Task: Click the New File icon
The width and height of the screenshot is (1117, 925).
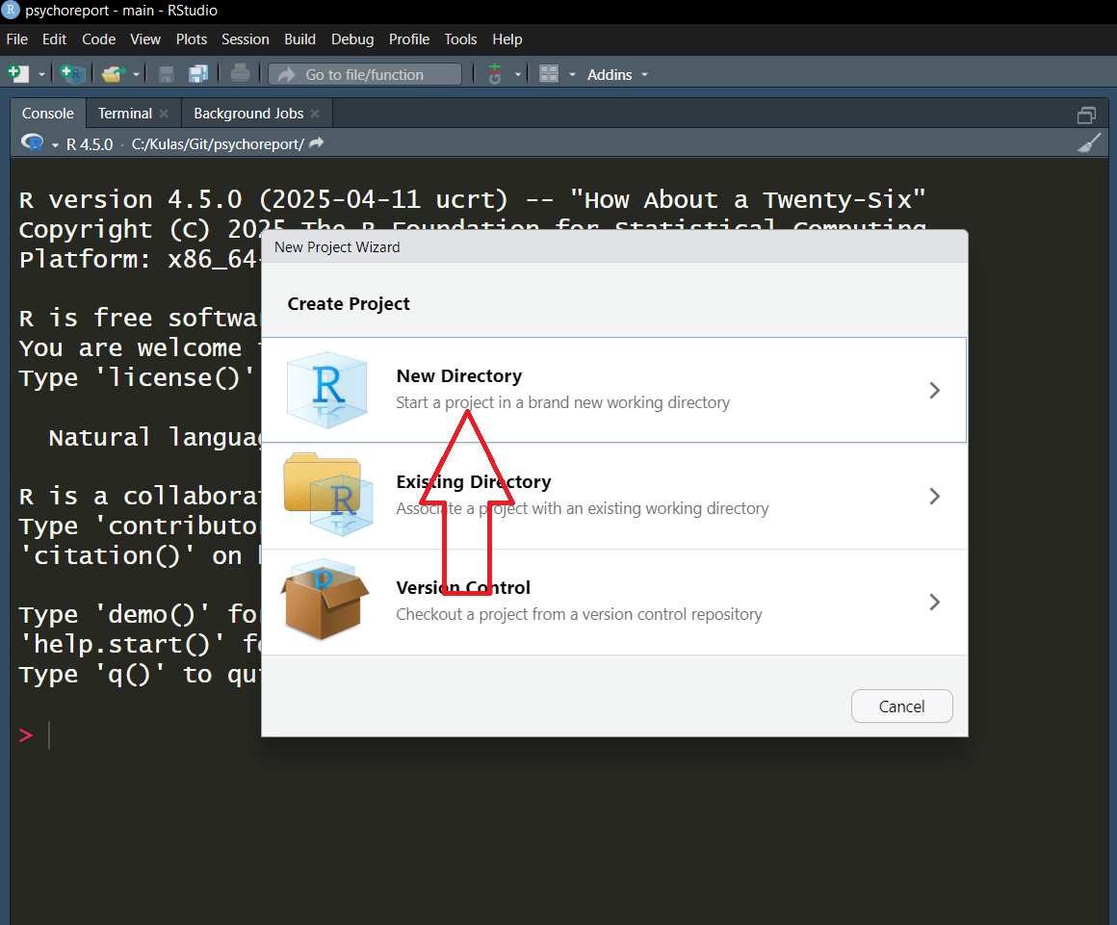Action: [x=17, y=74]
